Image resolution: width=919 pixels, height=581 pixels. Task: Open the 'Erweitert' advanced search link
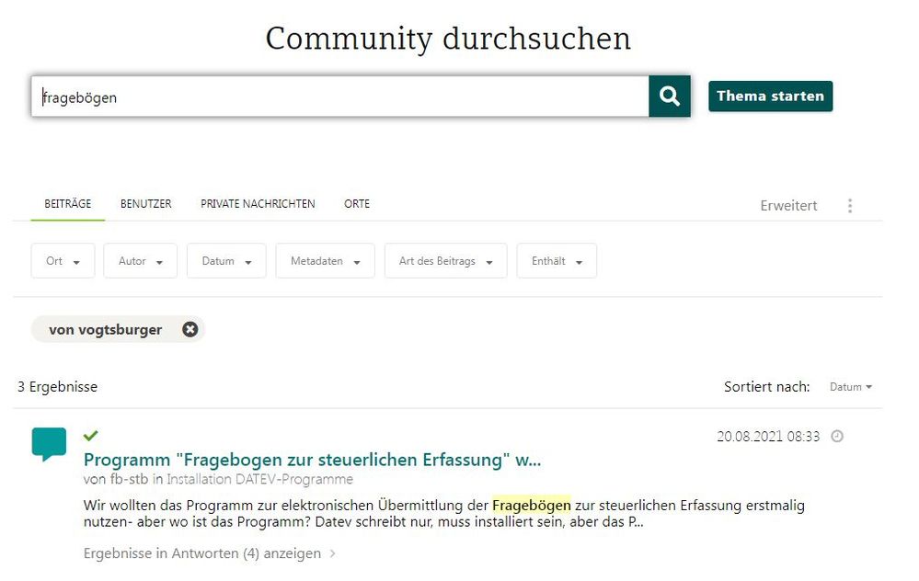point(788,206)
